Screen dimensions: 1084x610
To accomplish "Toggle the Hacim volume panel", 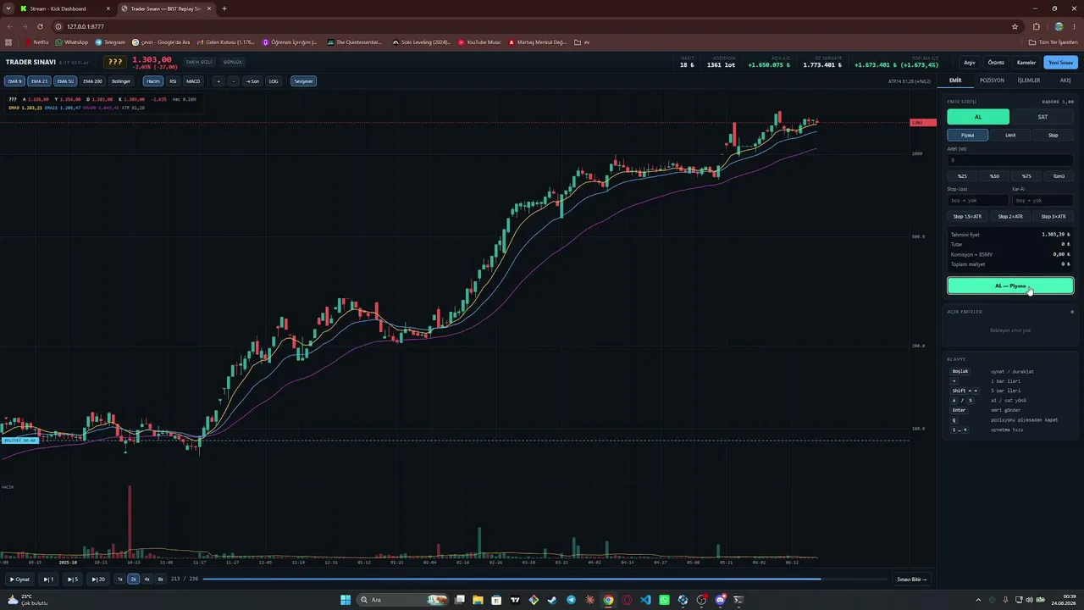I will click(x=152, y=81).
